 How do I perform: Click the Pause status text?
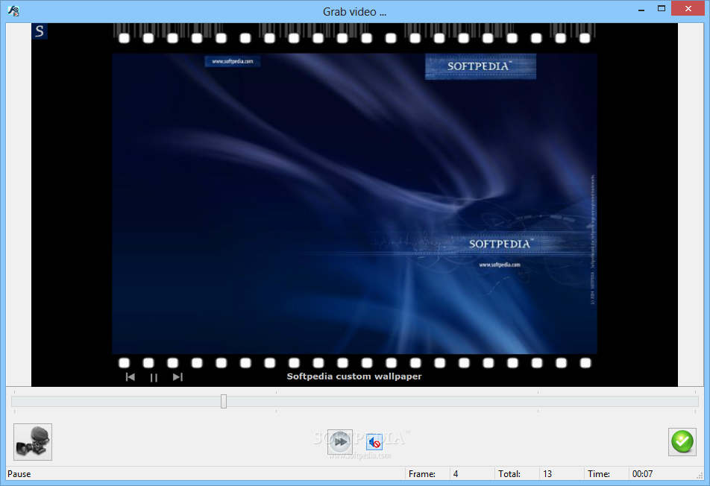click(x=19, y=474)
